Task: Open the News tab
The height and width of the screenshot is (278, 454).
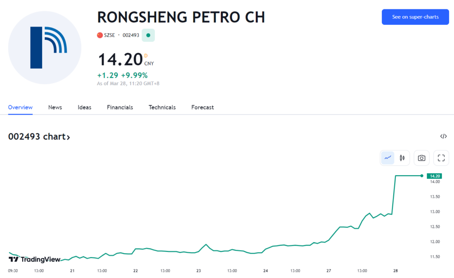Action: [55, 107]
